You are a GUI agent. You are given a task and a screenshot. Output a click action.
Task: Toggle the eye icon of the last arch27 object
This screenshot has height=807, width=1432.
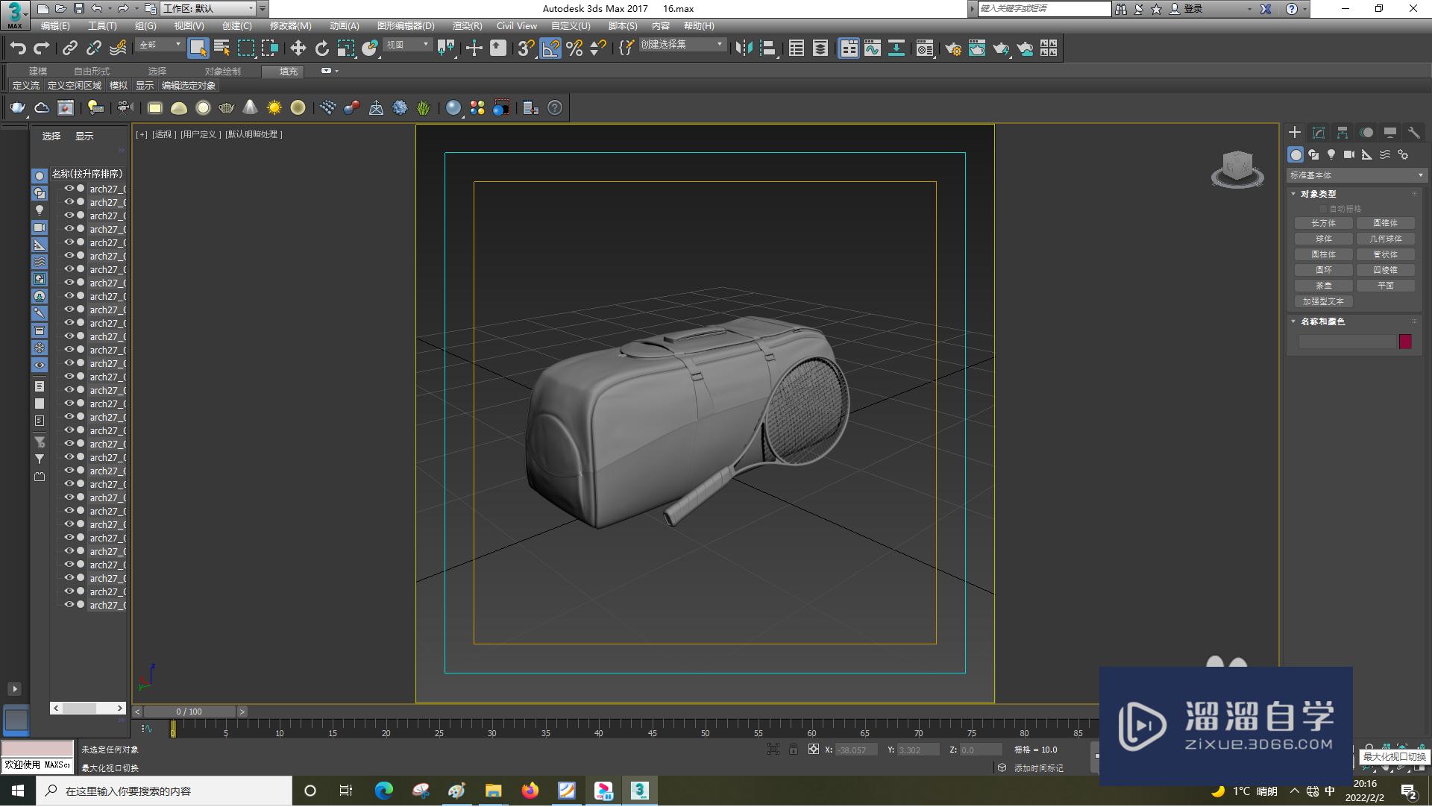(x=69, y=605)
